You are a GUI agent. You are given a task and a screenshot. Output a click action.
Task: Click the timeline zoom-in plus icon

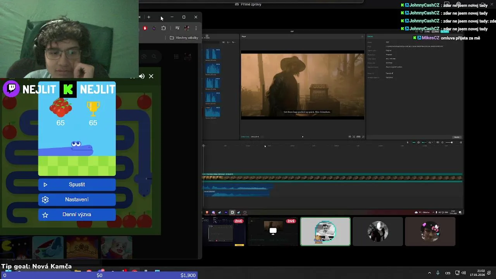click(461, 142)
